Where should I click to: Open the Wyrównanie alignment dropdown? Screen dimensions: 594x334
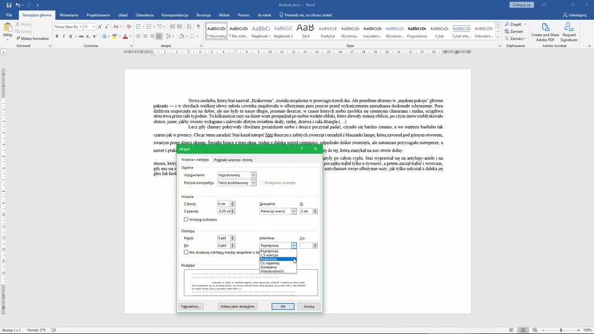tap(254, 175)
